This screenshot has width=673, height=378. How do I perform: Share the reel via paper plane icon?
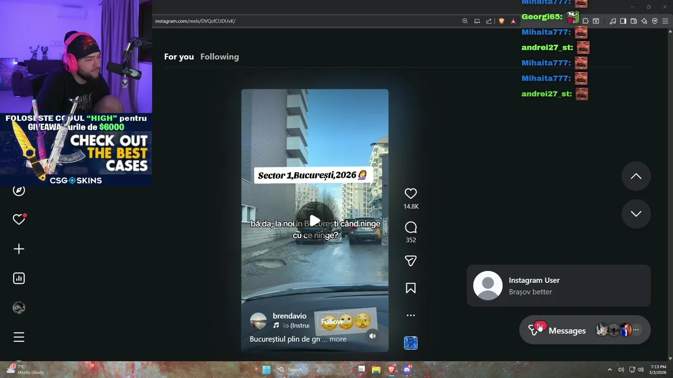point(411,261)
